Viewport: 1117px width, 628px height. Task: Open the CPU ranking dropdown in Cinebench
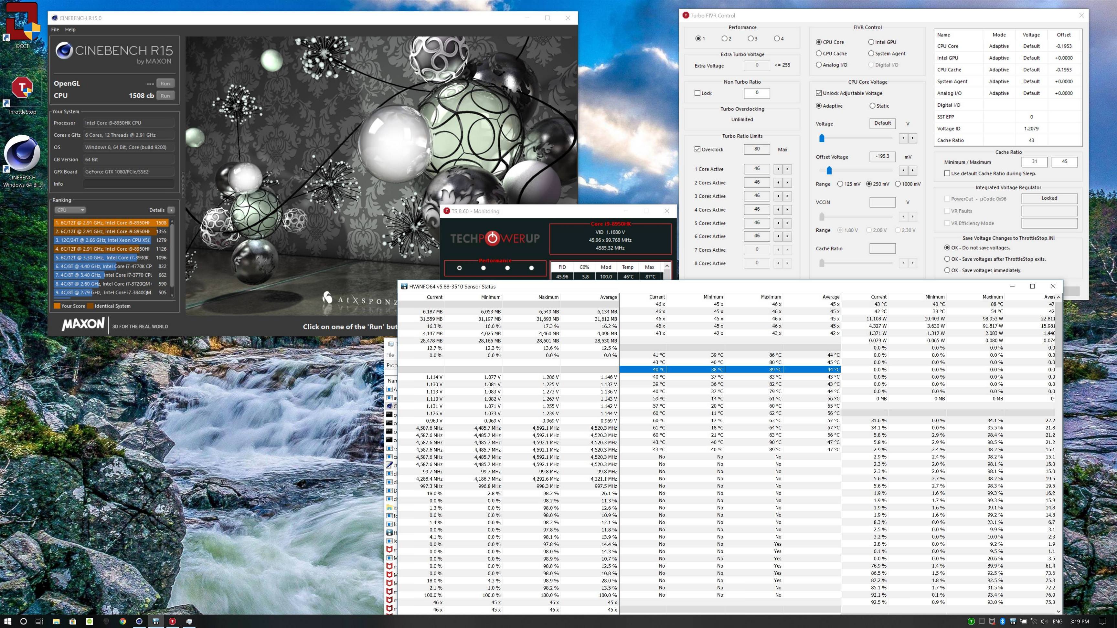(70, 210)
